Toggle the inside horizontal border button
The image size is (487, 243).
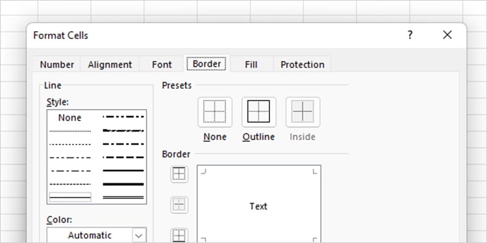pyautogui.click(x=179, y=205)
